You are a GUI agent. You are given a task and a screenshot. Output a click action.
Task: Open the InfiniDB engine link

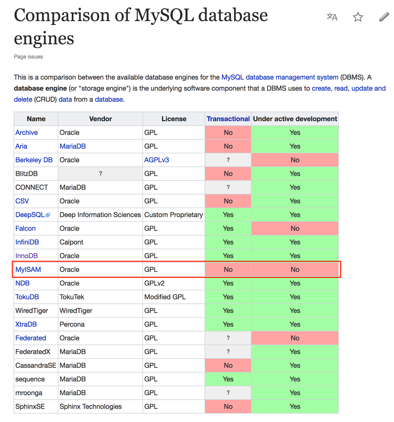[x=27, y=242]
